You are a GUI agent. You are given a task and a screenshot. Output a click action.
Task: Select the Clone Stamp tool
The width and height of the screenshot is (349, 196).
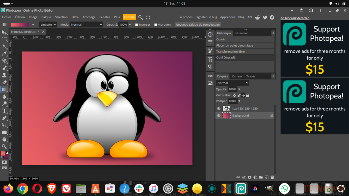point(4,75)
